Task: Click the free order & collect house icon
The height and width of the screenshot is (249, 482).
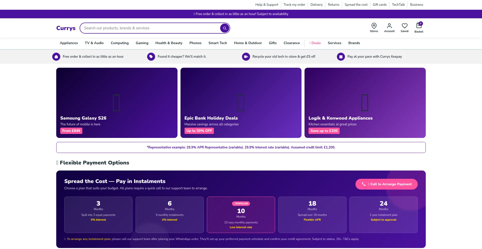Action: click(56, 57)
